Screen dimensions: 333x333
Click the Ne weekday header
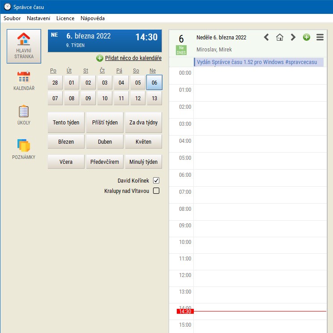point(153,71)
